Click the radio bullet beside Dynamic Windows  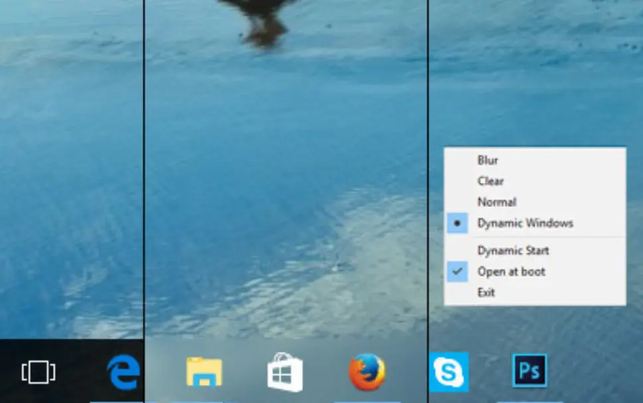pyautogui.click(x=457, y=223)
